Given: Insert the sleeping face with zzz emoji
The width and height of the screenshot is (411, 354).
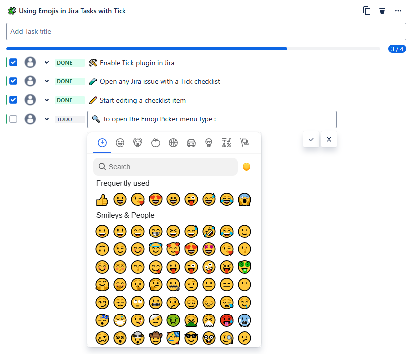Looking at the screenshot, I should pyautogui.click(x=102, y=320).
